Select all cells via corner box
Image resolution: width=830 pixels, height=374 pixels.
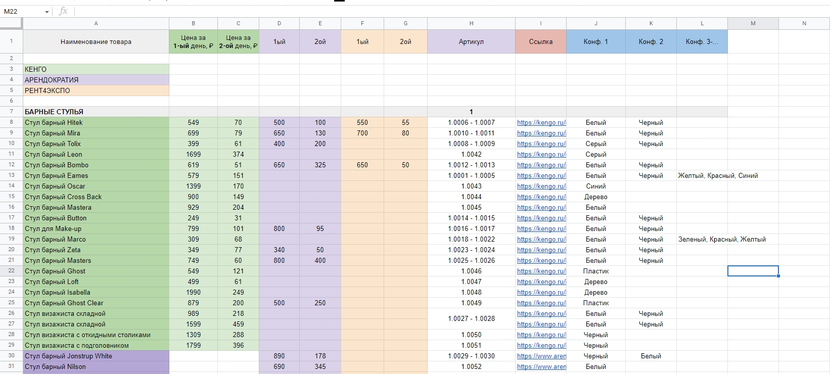11,23
